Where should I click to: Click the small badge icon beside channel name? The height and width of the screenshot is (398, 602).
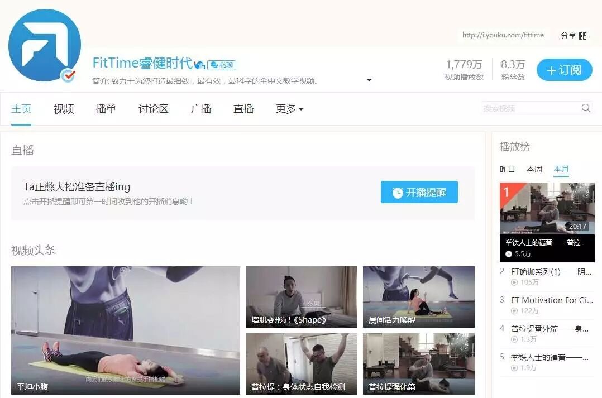(200, 65)
